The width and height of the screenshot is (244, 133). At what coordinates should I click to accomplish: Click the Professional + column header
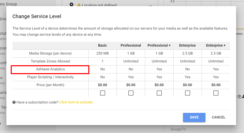159,45
